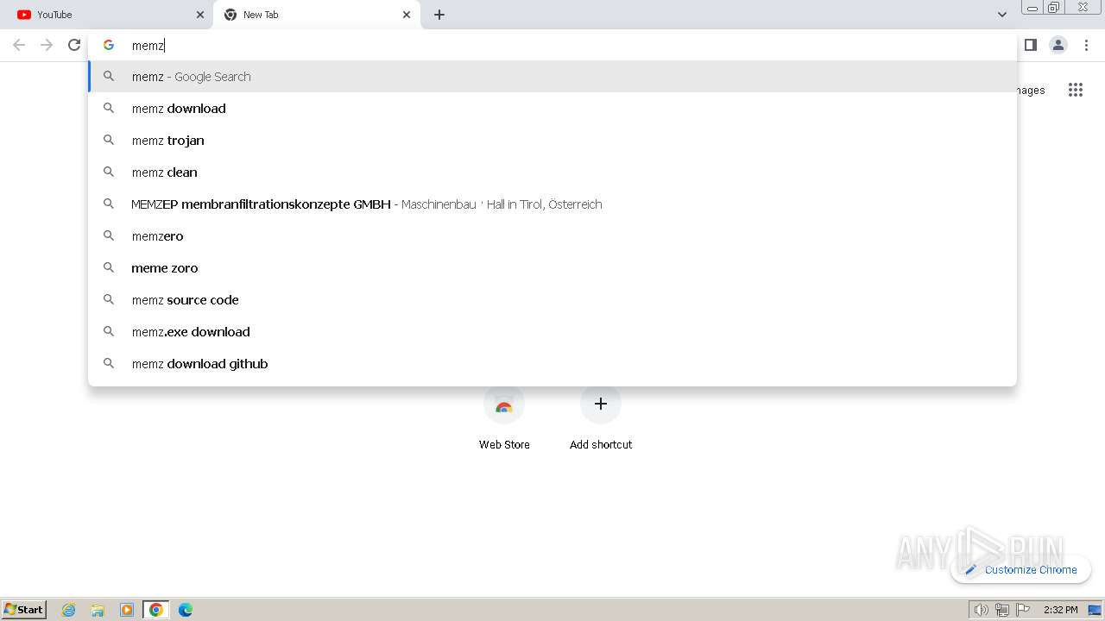Click the Chrome taskbar icon
The height and width of the screenshot is (621, 1105).
156,610
